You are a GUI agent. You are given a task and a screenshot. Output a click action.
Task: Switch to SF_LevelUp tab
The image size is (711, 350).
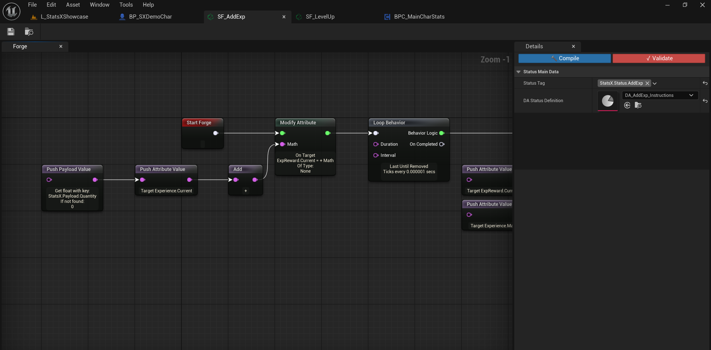pos(320,17)
